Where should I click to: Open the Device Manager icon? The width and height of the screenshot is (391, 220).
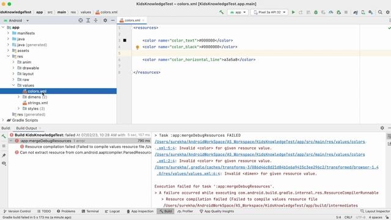[x=363, y=12]
